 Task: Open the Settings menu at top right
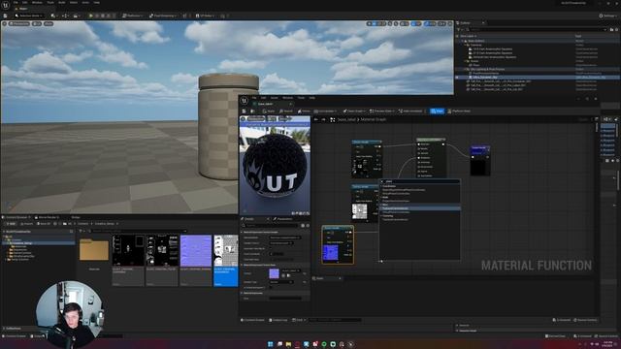(x=606, y=16)
